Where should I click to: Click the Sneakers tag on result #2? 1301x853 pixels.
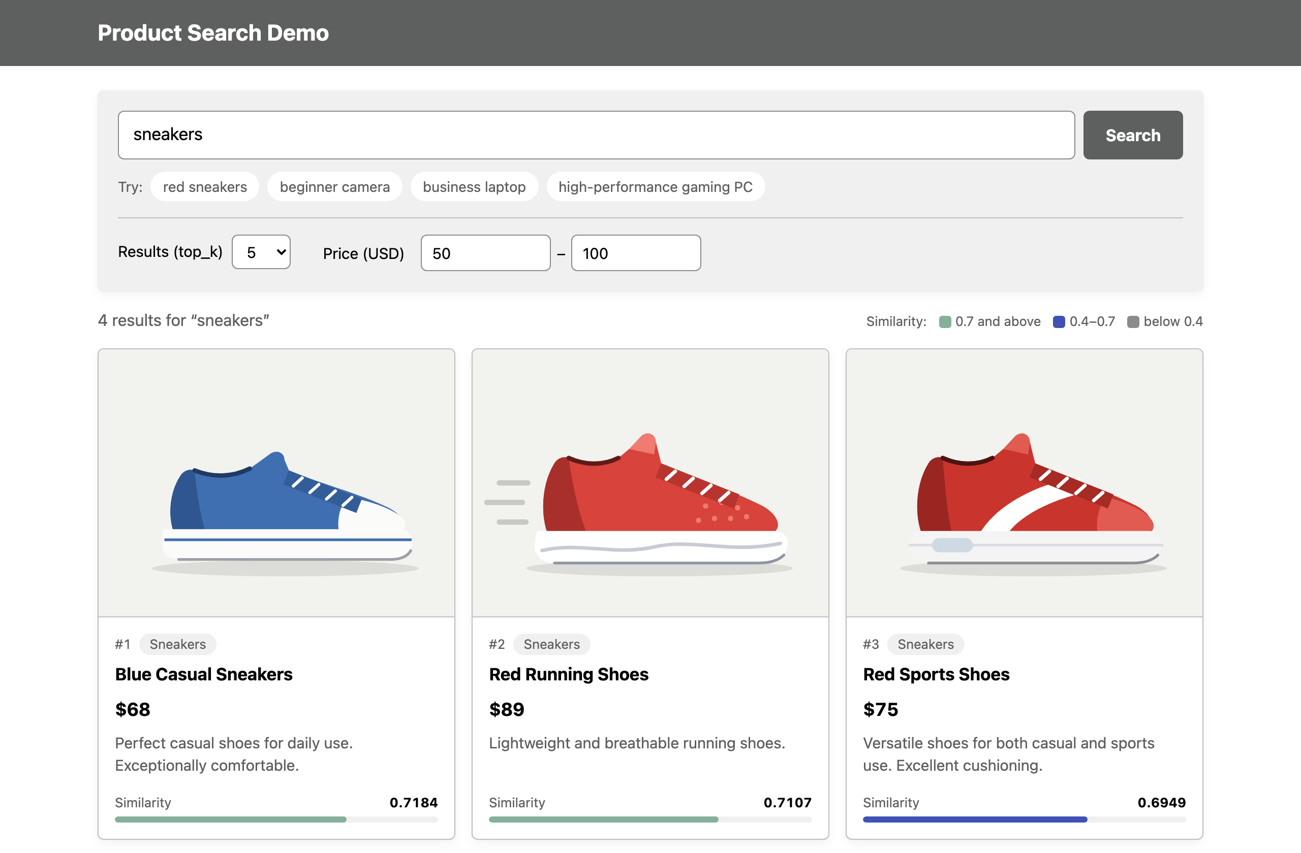pos(551,644)
